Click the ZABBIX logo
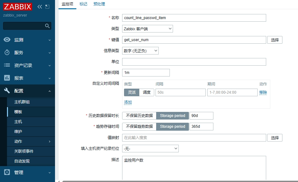Image resolution: width=298 pixels, height=182 pixels. pyautogui.click(x=18, y=7)
